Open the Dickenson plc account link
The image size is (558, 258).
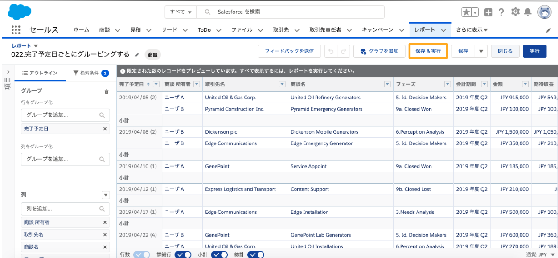pyautogui.click(x=221, y=132)
